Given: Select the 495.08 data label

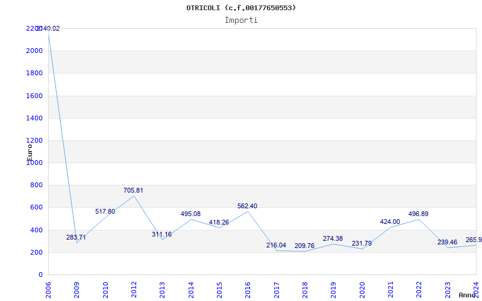Looking at the screenshot, I should (190, 214).
